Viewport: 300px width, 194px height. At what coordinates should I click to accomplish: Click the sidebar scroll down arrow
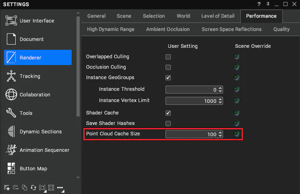point(78,178)
